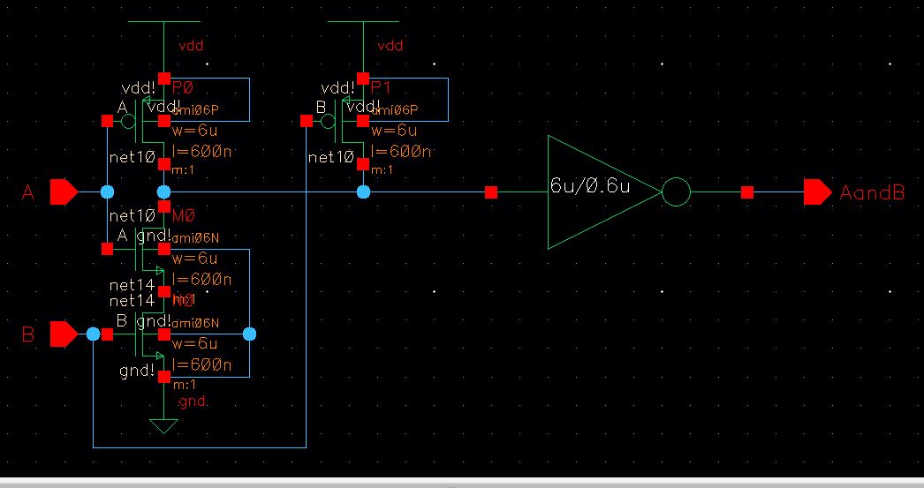
Task: Click the inverter's output bubble circle
Action: pyautogui.click(x=676, y=191)
